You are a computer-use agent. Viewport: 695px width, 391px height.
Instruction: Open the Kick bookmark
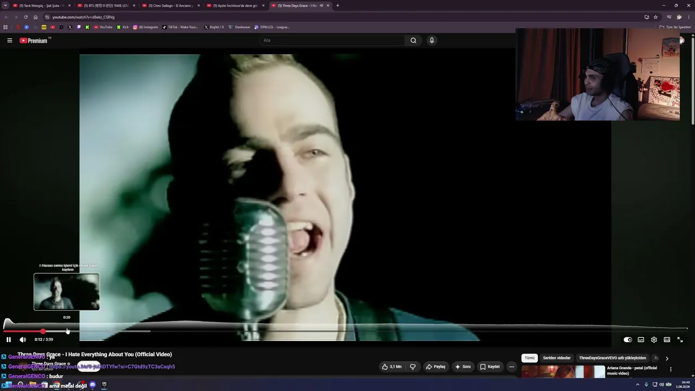tap(122, 27)
